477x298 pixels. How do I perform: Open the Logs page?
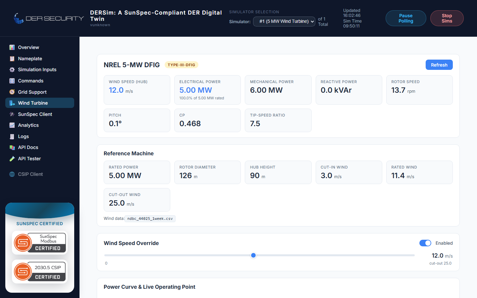coord(40,136)
